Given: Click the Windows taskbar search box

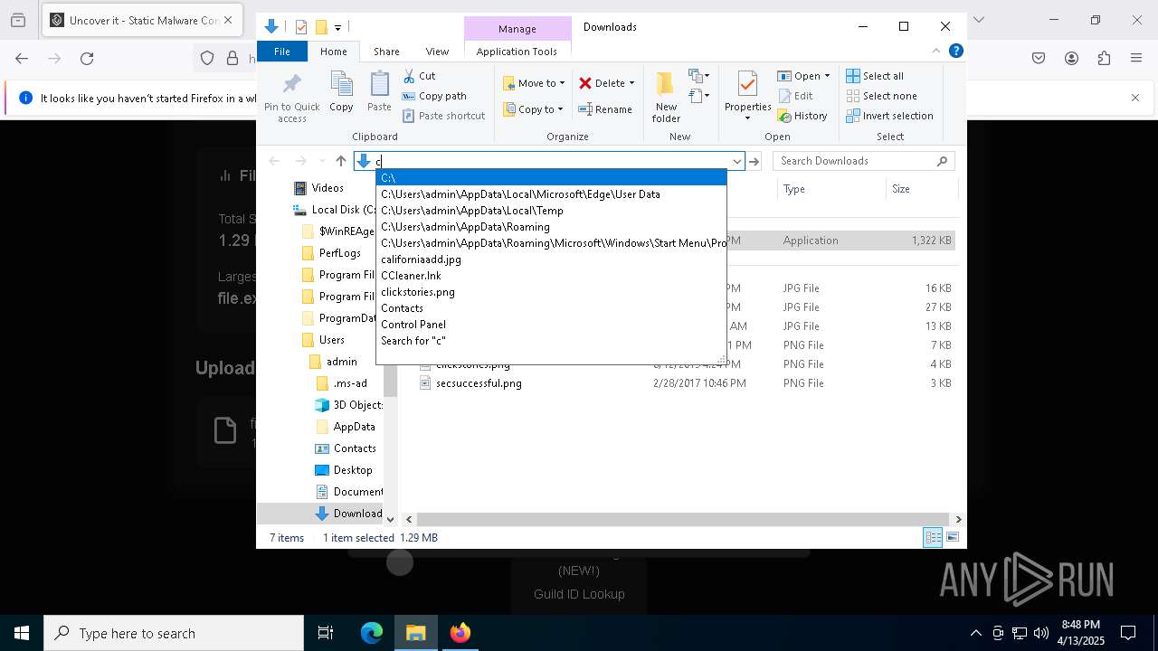Looking at the screenshot, I should pos(174,633).
